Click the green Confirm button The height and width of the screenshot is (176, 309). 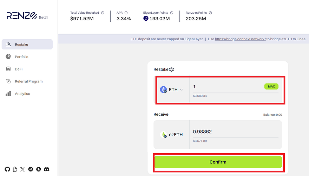coord(218,162)
